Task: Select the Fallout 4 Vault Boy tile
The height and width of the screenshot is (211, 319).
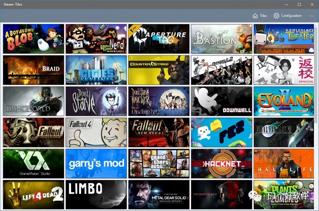Action: tap(96, 132)
